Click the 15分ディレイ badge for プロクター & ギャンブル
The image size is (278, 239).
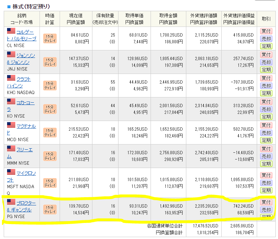click(50, 210)
